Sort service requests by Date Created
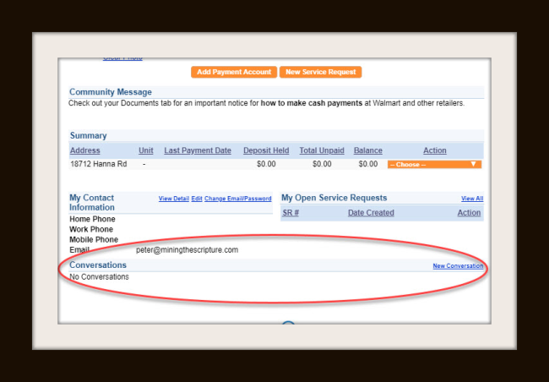The height and width of the screenshot is (382, 549). 371,213
